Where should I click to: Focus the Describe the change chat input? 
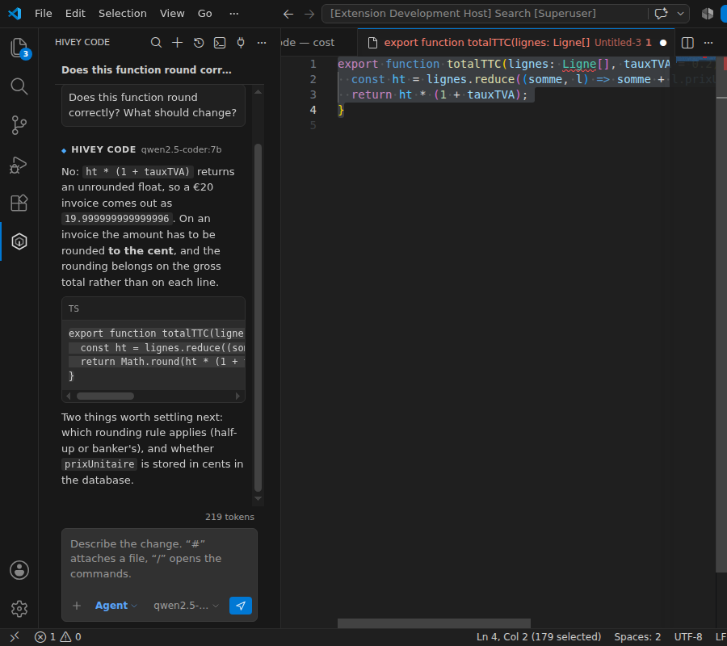(159, 559)
